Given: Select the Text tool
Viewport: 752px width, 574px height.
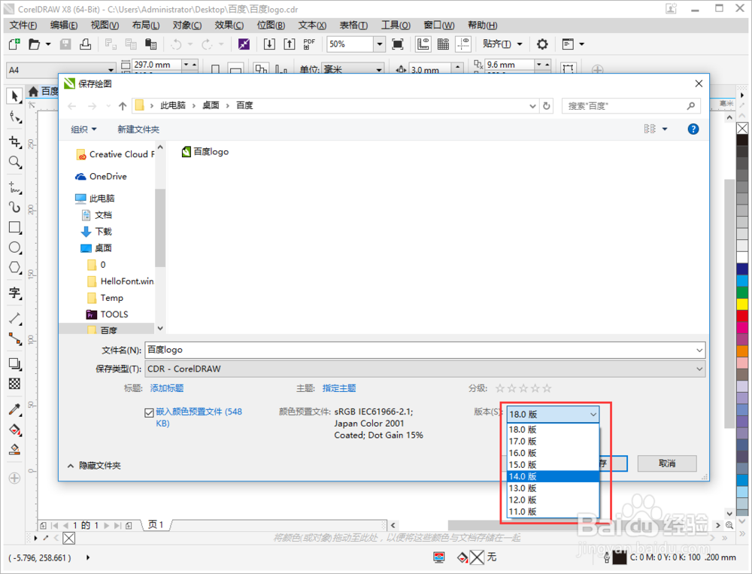Looking at the screenshot, I should click(x=14, y=293).
